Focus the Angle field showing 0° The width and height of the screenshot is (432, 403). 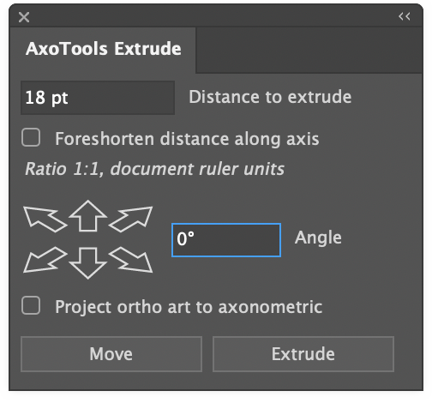pyautogui.click(x=226, y=240)
